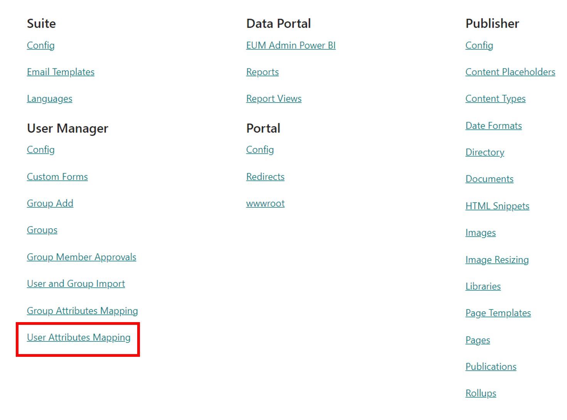The height and width of the screenshot is (420, 567).
Task: View Group Member Approvals
Action: coord(81,257)
